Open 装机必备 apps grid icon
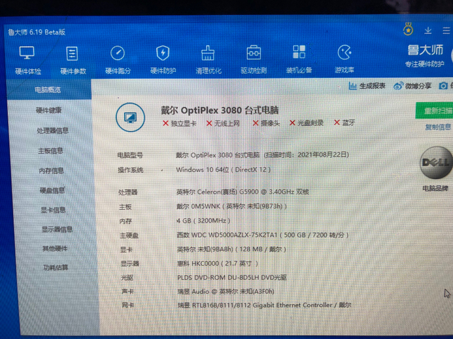453x339 pixels. tap(299, 52)
